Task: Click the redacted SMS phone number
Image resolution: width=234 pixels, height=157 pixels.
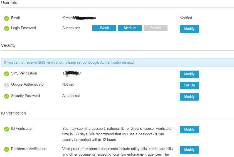Action: (72, 73)
